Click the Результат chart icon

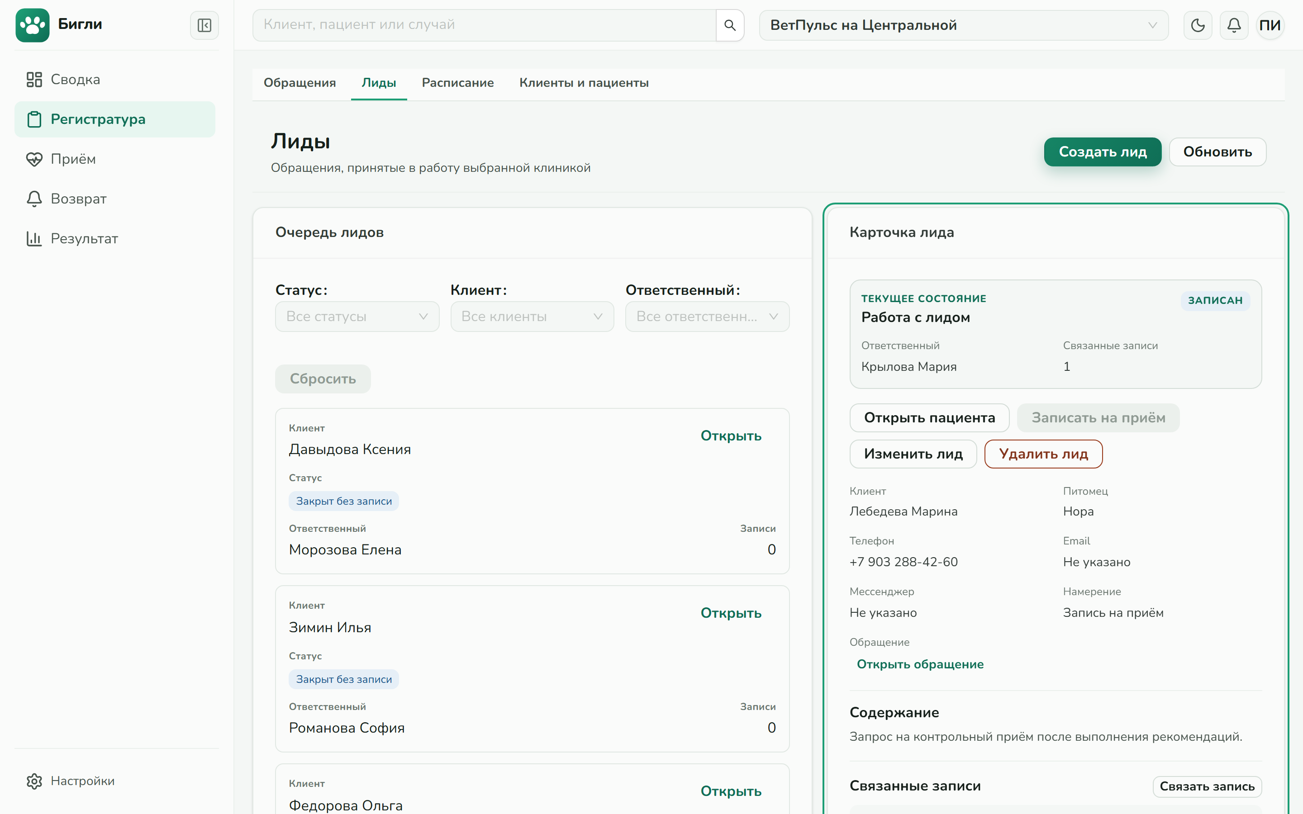(34, 238)
